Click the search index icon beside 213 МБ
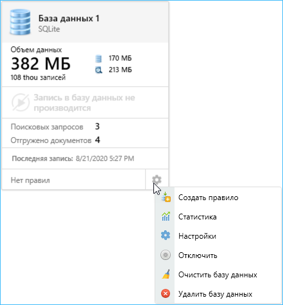 (99, 70)
